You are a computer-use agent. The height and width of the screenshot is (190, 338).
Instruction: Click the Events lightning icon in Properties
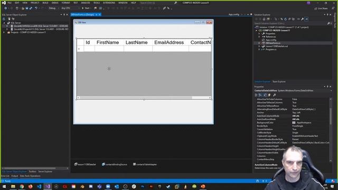coord(269,95)
